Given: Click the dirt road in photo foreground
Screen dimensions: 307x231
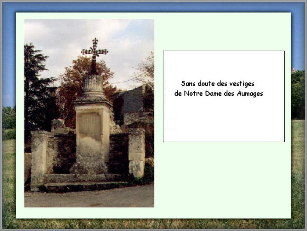Looking at the screenshot, I should pos(90,198).
